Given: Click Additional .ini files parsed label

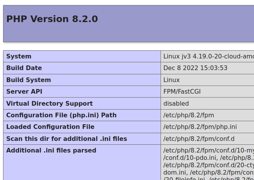Looking at the screenshot, I should click(51, 150).
